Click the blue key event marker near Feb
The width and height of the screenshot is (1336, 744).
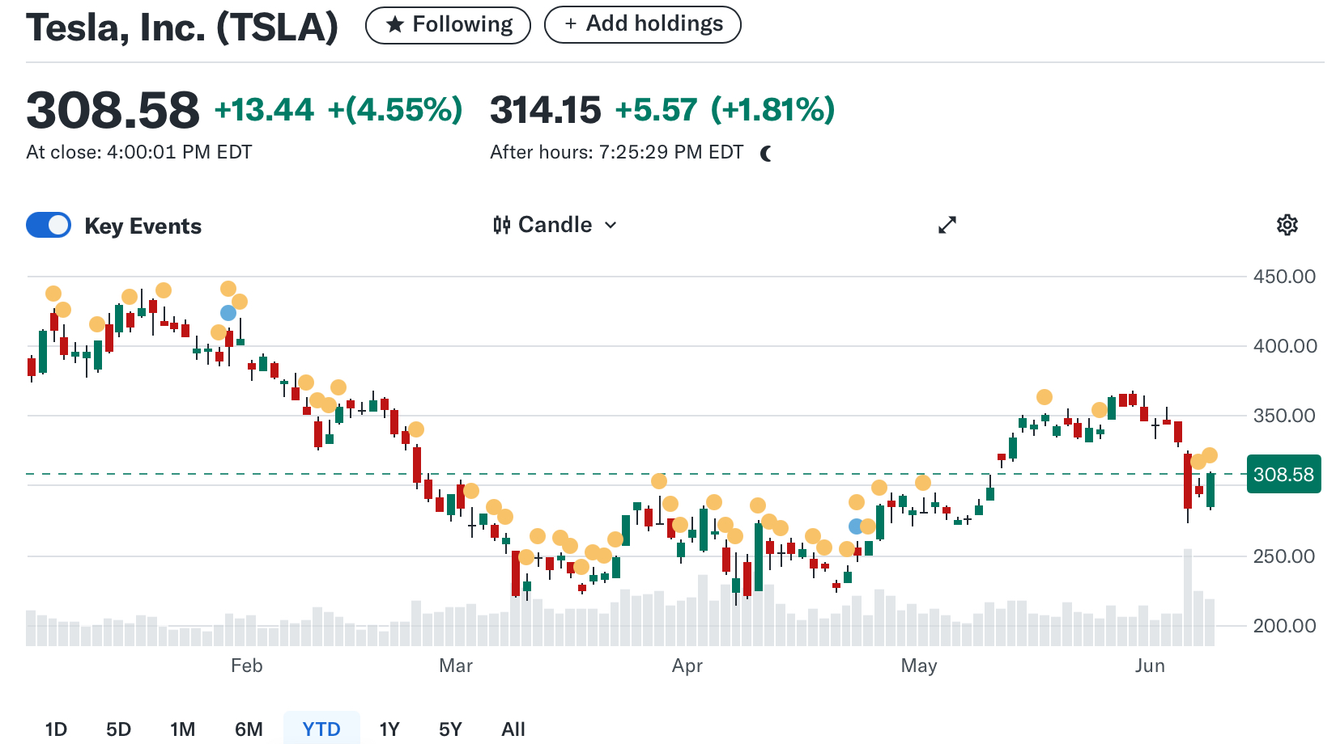pyautogui.click(x=228, y=313)
